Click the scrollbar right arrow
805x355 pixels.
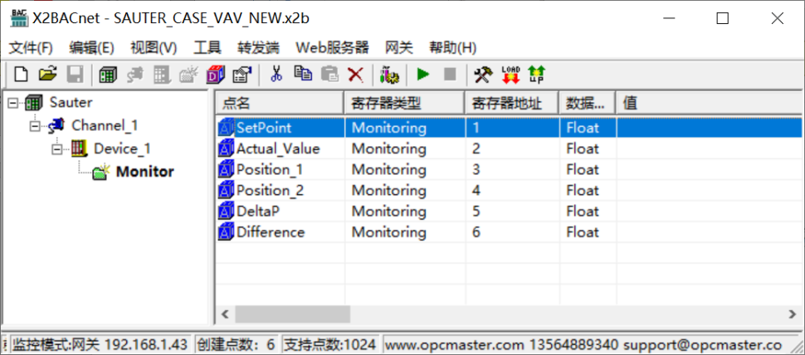pos(793,314)
